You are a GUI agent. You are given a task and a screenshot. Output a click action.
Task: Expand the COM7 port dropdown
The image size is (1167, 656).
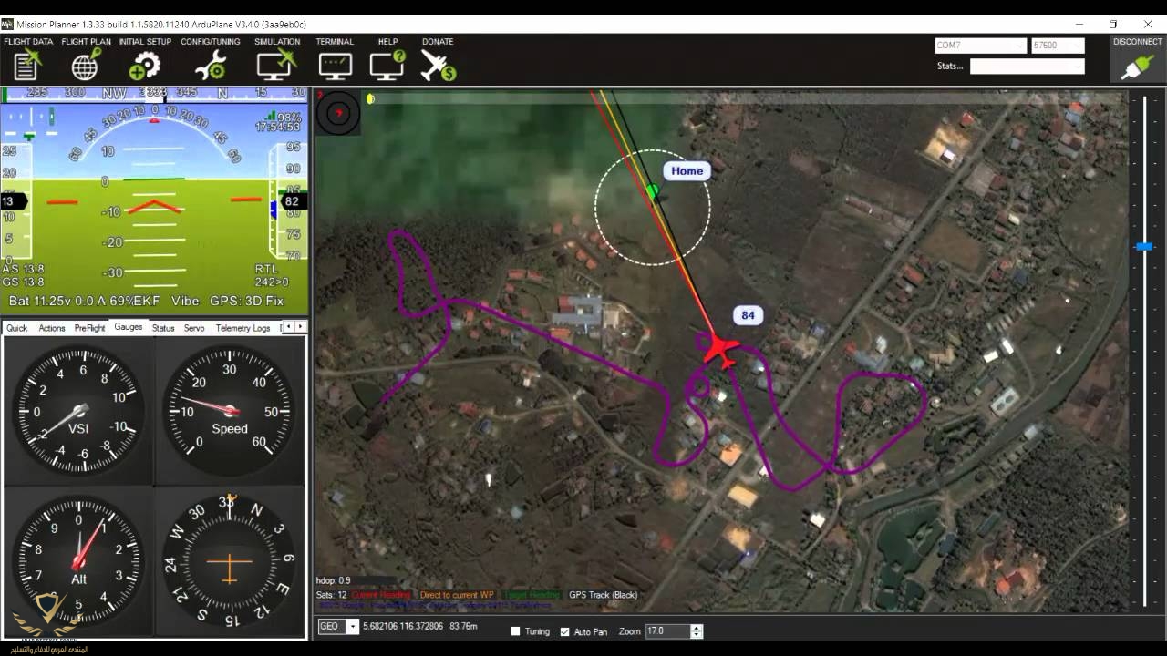pos(1018,46)
